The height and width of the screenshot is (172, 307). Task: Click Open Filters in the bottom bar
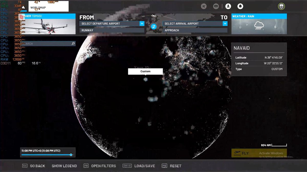pyautogui.click(x=103, y=166)
